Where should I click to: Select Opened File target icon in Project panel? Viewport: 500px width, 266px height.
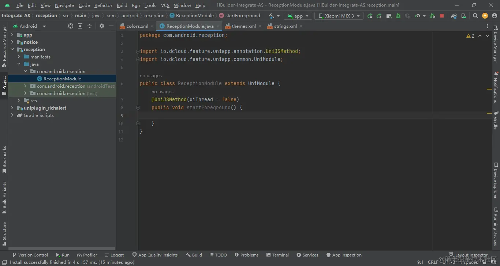pyautogui.click(x=71, y=26)
